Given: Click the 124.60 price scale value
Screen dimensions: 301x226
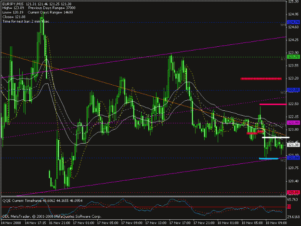Looking at the screenshot, I should coord(293,27).
